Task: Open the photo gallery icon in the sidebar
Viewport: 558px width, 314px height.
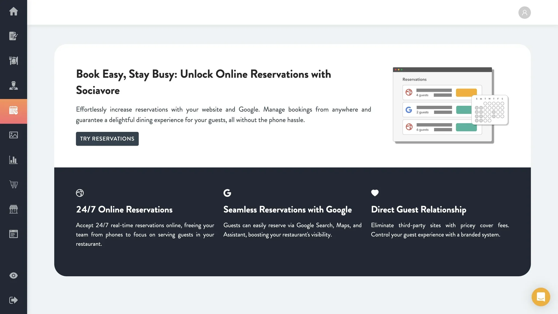Action: coord(13,135)
